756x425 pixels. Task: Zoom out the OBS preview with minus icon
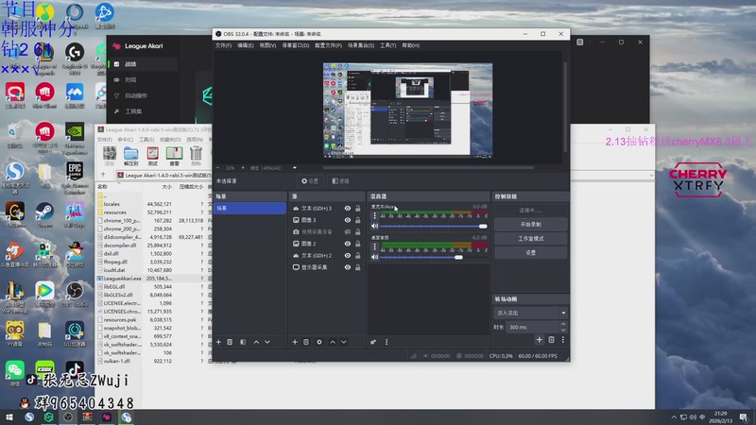[218, 168]
